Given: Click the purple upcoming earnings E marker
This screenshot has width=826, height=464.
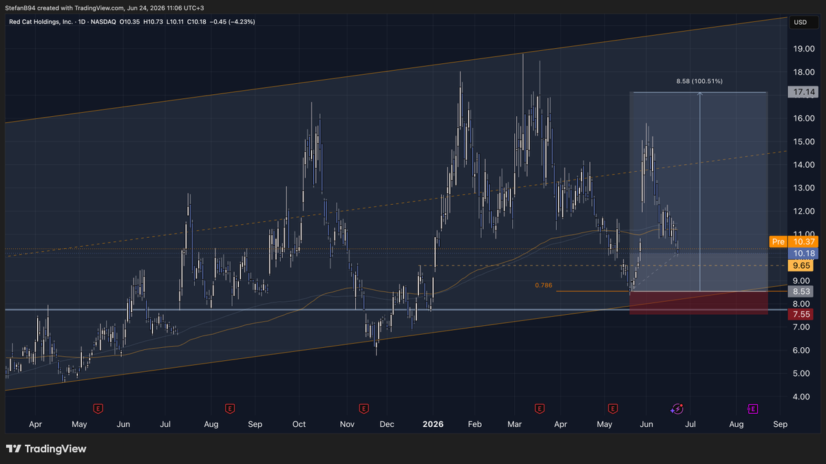Looking at the screenshot, I should click(753, 408).
